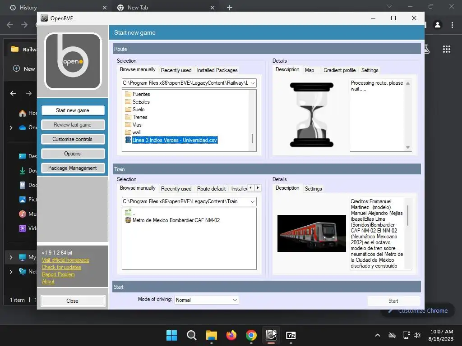
Task: Click the back arrow in File Explorer
Action: [x=13, y=94]
